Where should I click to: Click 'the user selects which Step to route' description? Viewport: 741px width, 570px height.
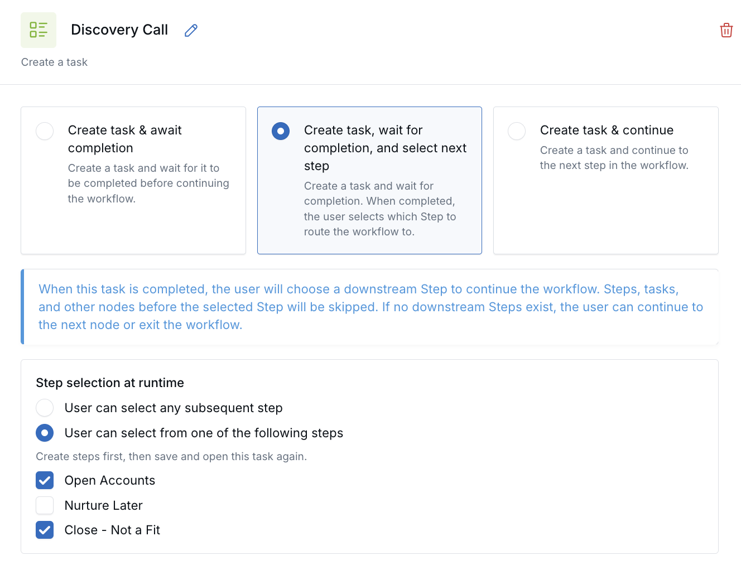click(380, 209)
